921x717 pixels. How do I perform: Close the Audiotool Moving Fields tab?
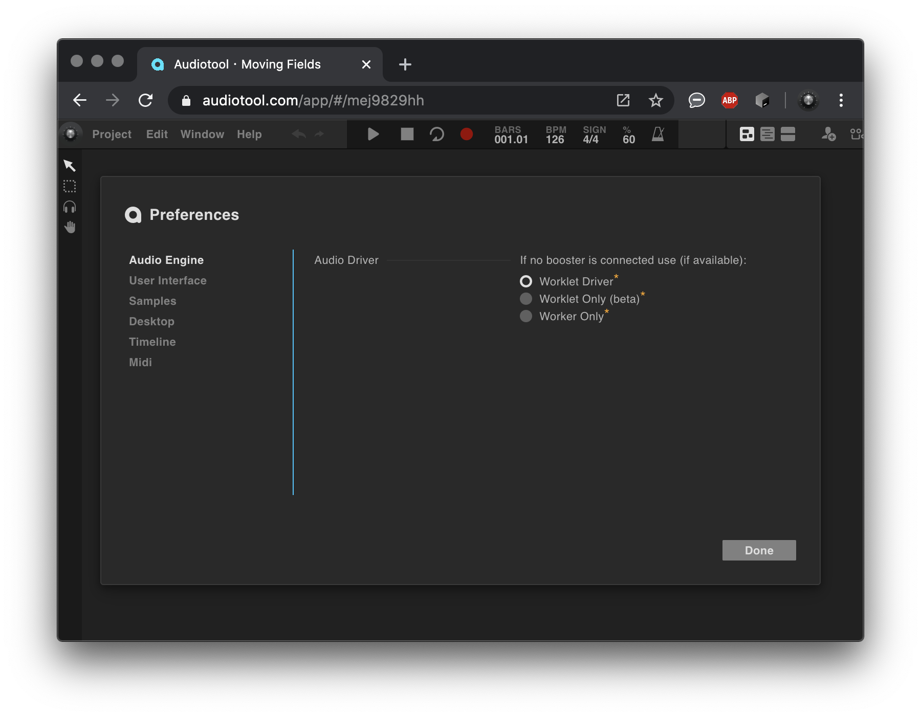point(366,64)
